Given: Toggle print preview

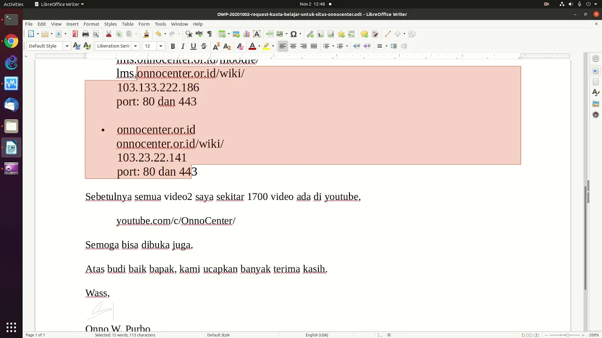Looking at the screenshot, I should [x=96, y=34].
